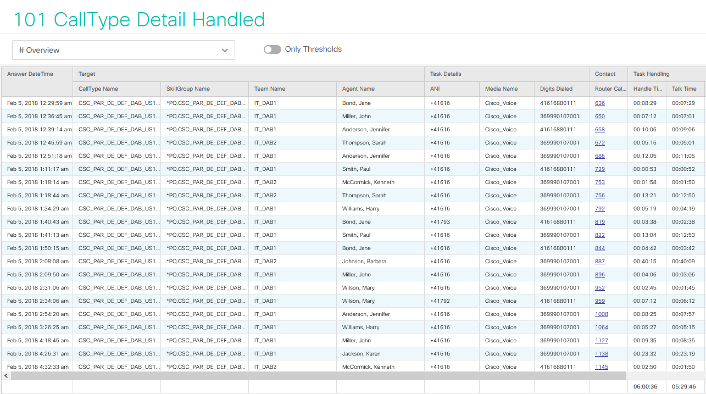706x394 pixels.
Task: Click the Digits Dialed column header
Action: click(x=562, y=89)
